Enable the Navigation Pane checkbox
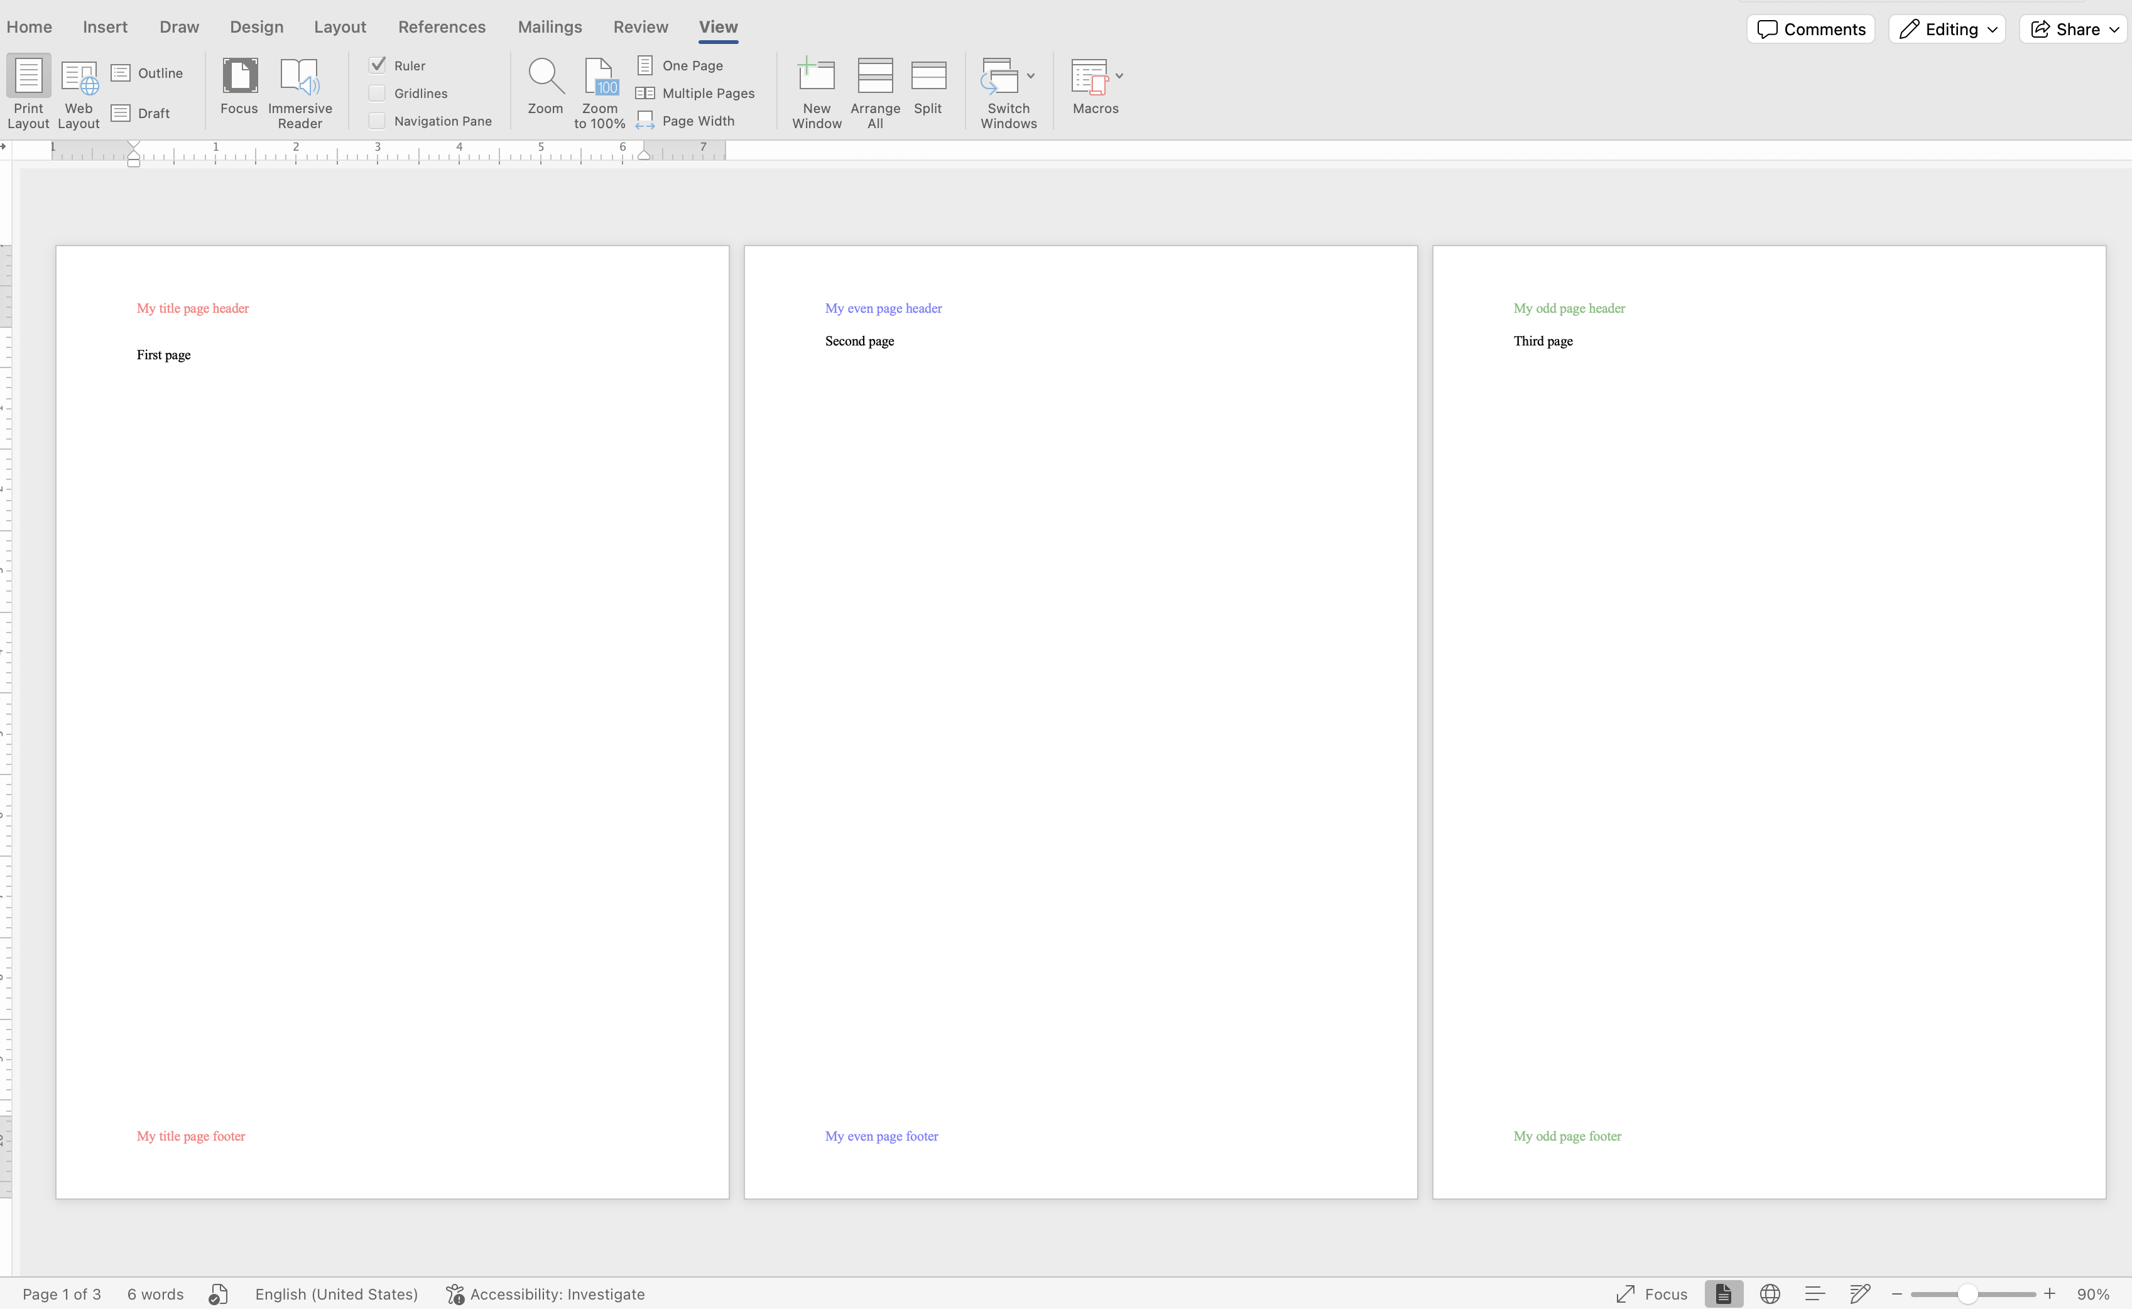Image resolution: width=2132 pixels, height=1309 pixels. [x=376, y=120]
